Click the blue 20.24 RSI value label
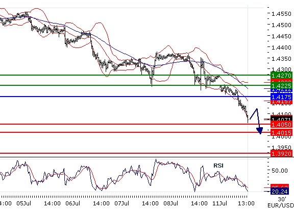The image size is (294, 212). pyautogui.click(x=280, y=192)
